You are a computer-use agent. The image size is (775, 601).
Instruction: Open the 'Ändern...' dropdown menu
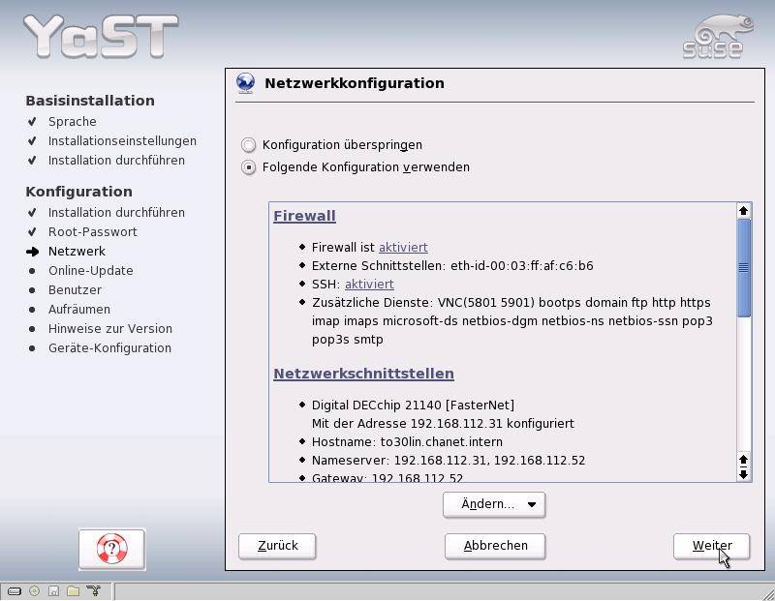tap(494, 504)
